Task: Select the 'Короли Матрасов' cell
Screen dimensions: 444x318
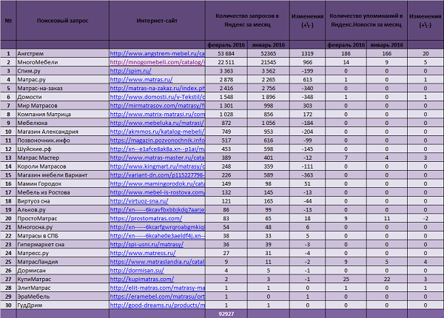Action: pos(63,166)
